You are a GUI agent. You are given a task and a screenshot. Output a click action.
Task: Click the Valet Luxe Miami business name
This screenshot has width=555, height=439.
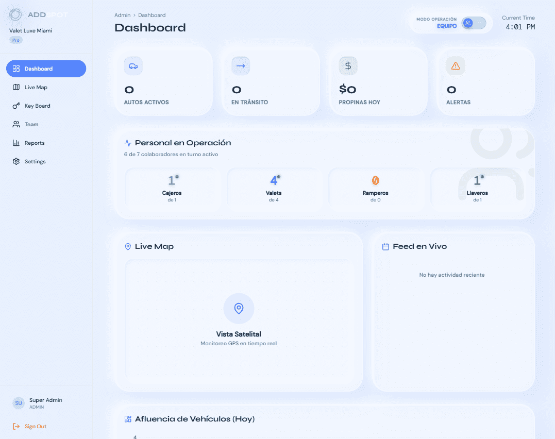pyautogui.click(x=30, y=31)
